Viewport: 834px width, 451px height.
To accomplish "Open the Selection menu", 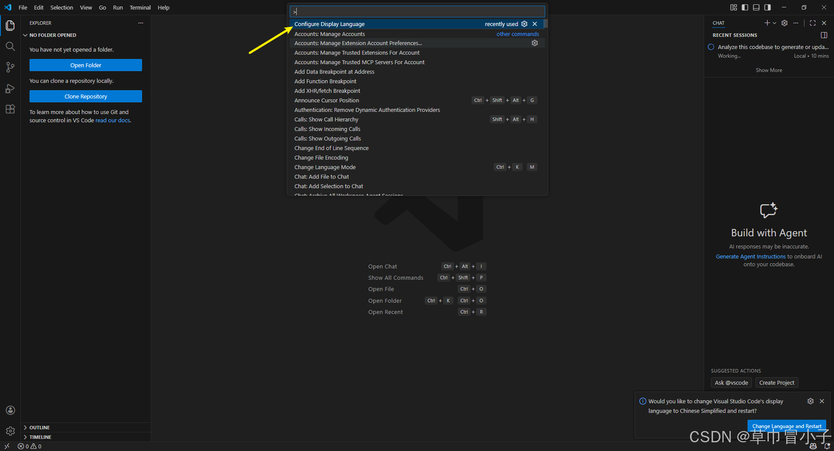I will pos(62,7).
